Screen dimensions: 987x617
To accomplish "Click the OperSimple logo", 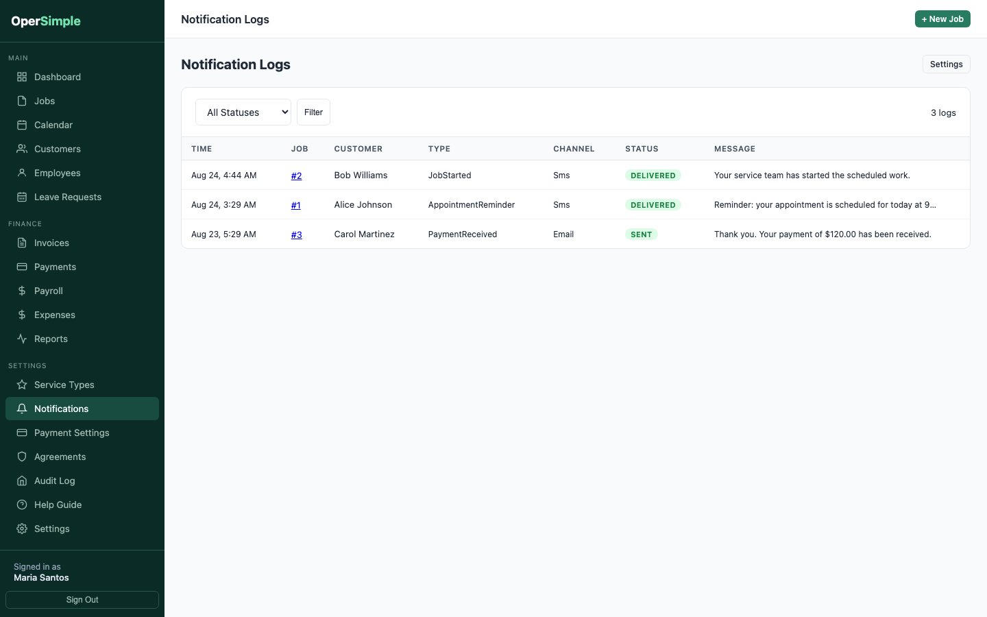I will click(46, 21).
